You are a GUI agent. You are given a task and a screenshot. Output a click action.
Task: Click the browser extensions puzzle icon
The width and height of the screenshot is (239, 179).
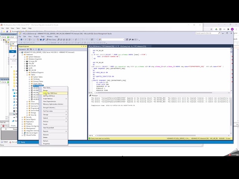228,29
